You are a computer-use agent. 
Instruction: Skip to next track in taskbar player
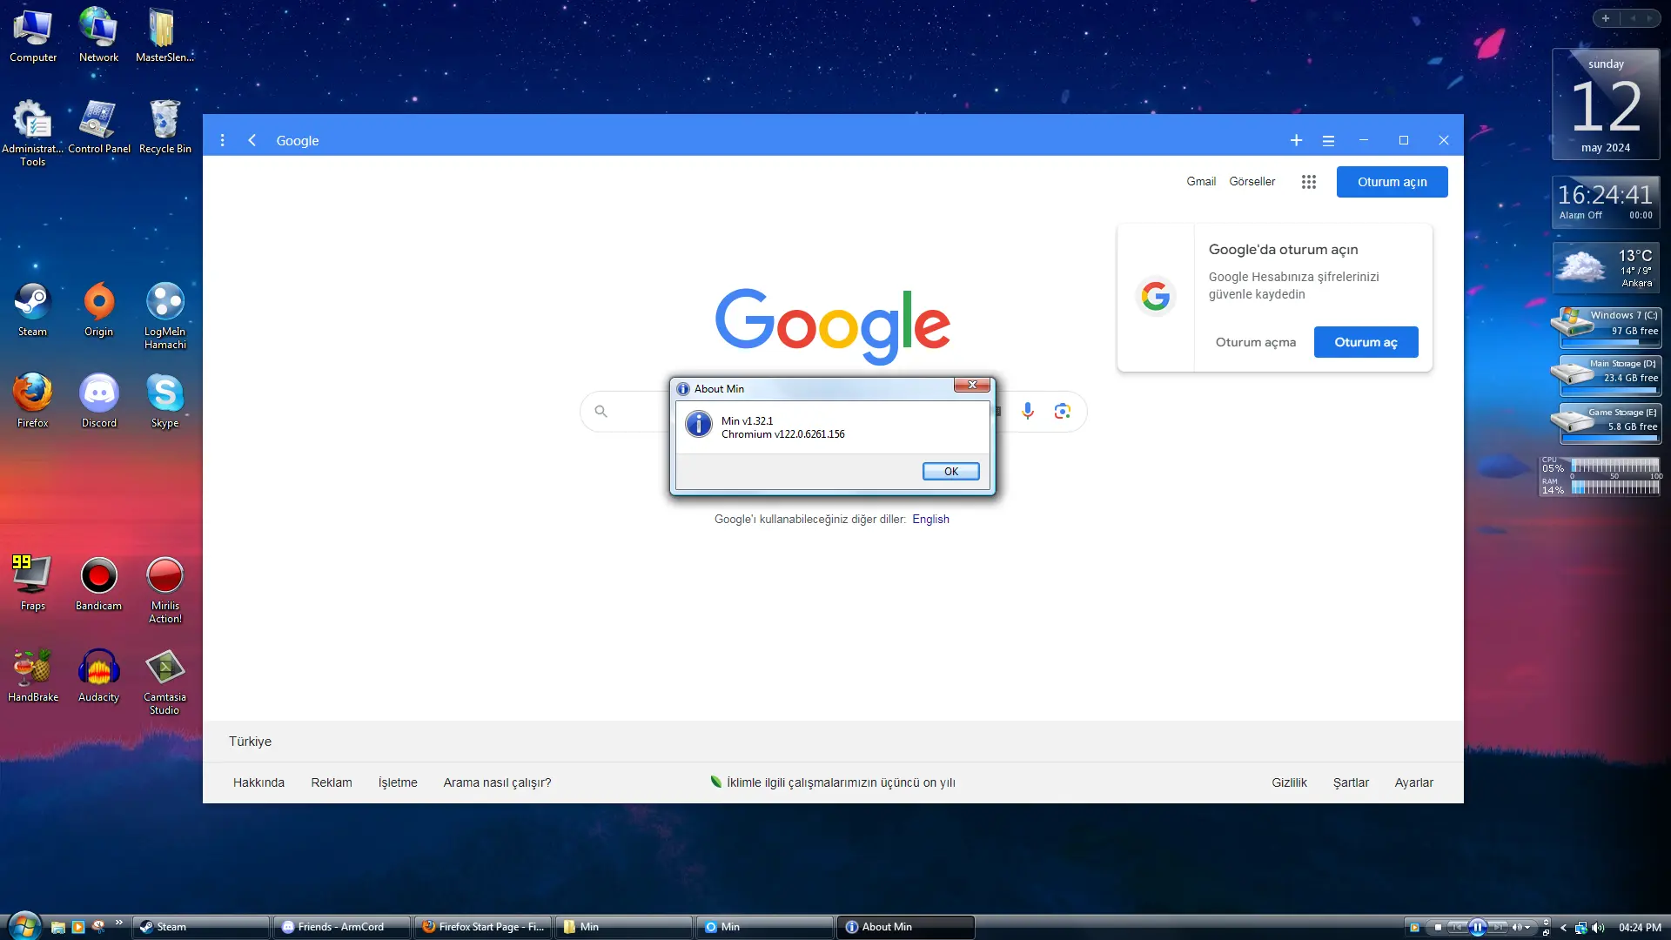coord(1498,928)
